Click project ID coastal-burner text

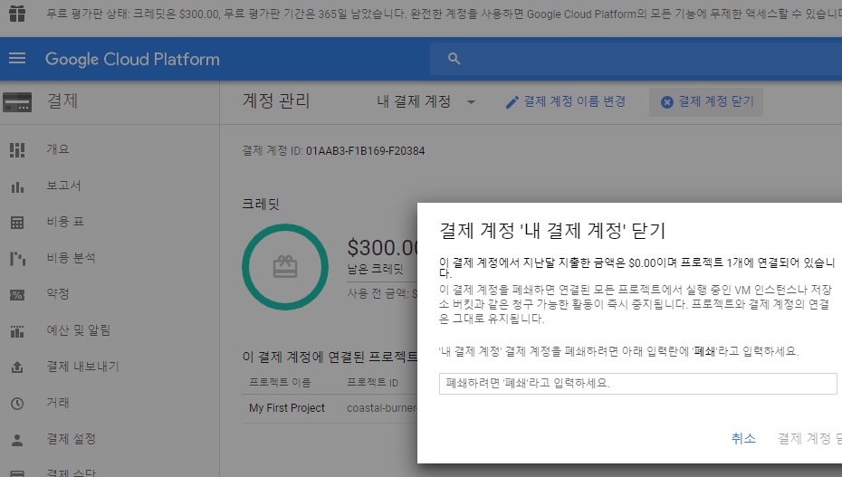pyautogui.click(x=382, y=408)
